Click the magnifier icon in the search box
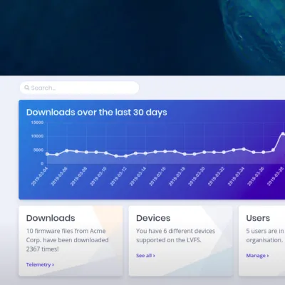 tap(27, 88)
